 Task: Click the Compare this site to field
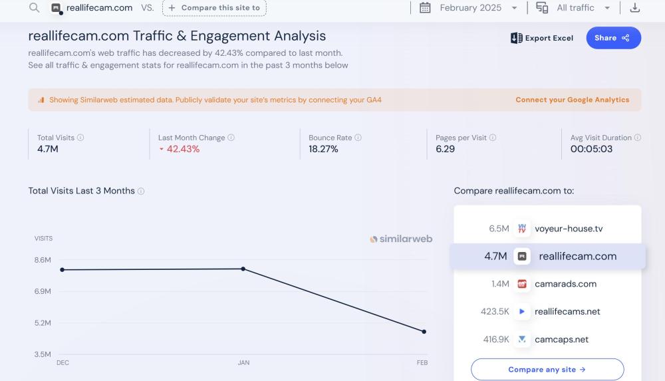214,8
